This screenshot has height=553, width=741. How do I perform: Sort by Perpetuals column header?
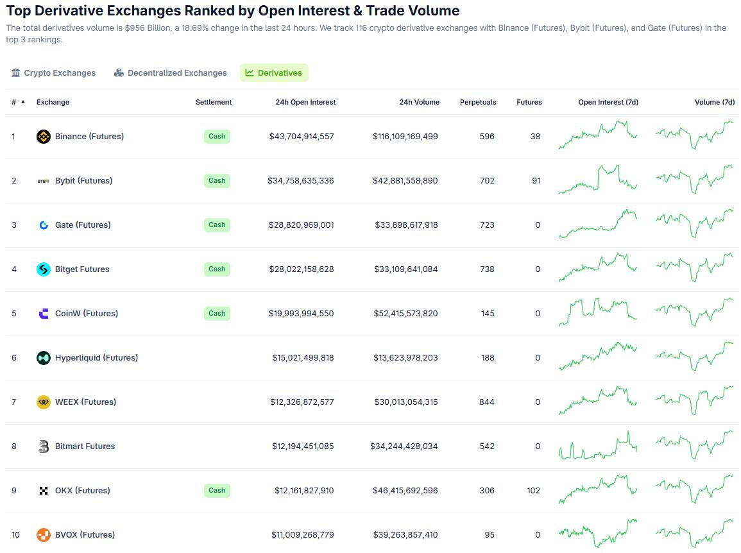[478, 102]
